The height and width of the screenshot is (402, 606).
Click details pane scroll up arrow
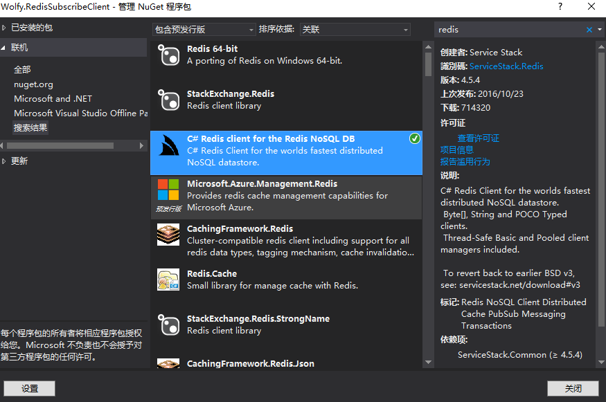(x=601, y=47)
